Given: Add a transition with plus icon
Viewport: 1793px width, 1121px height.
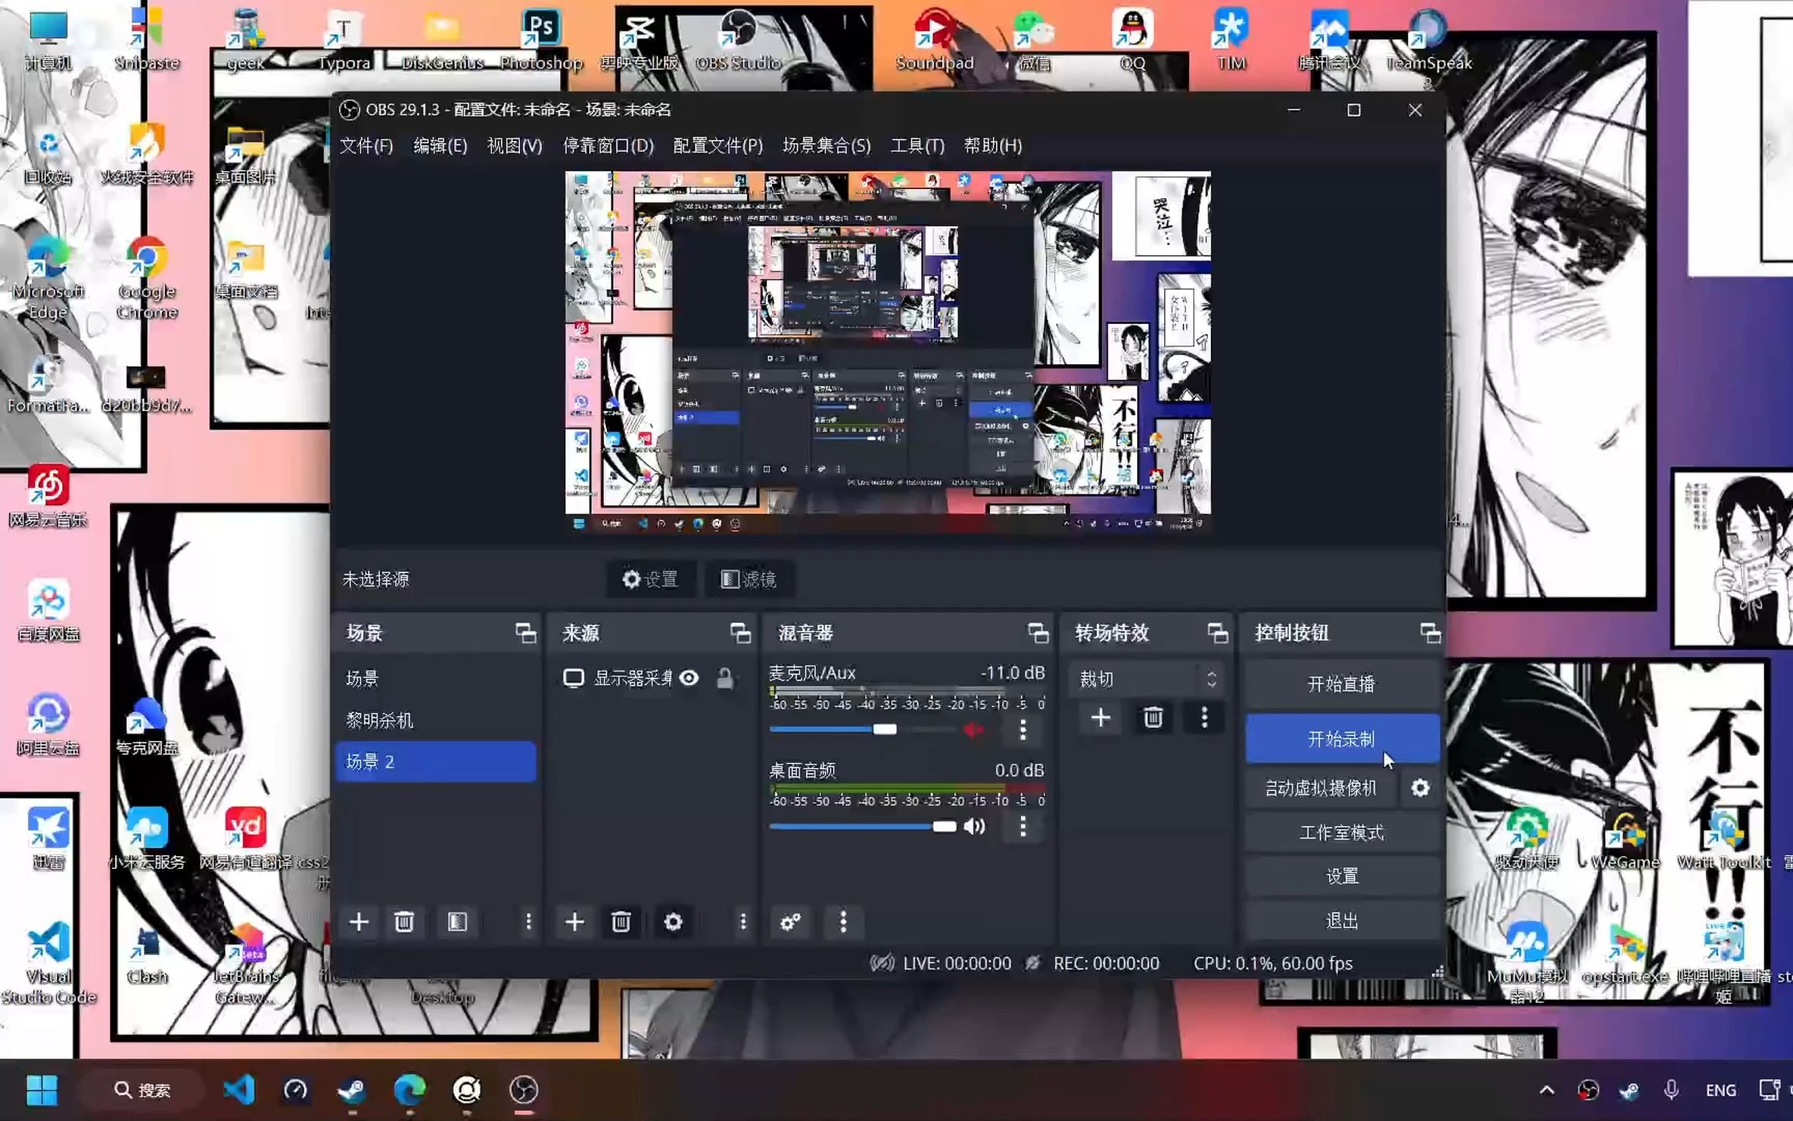Looking at the screenshot, I should [1100, 718].
